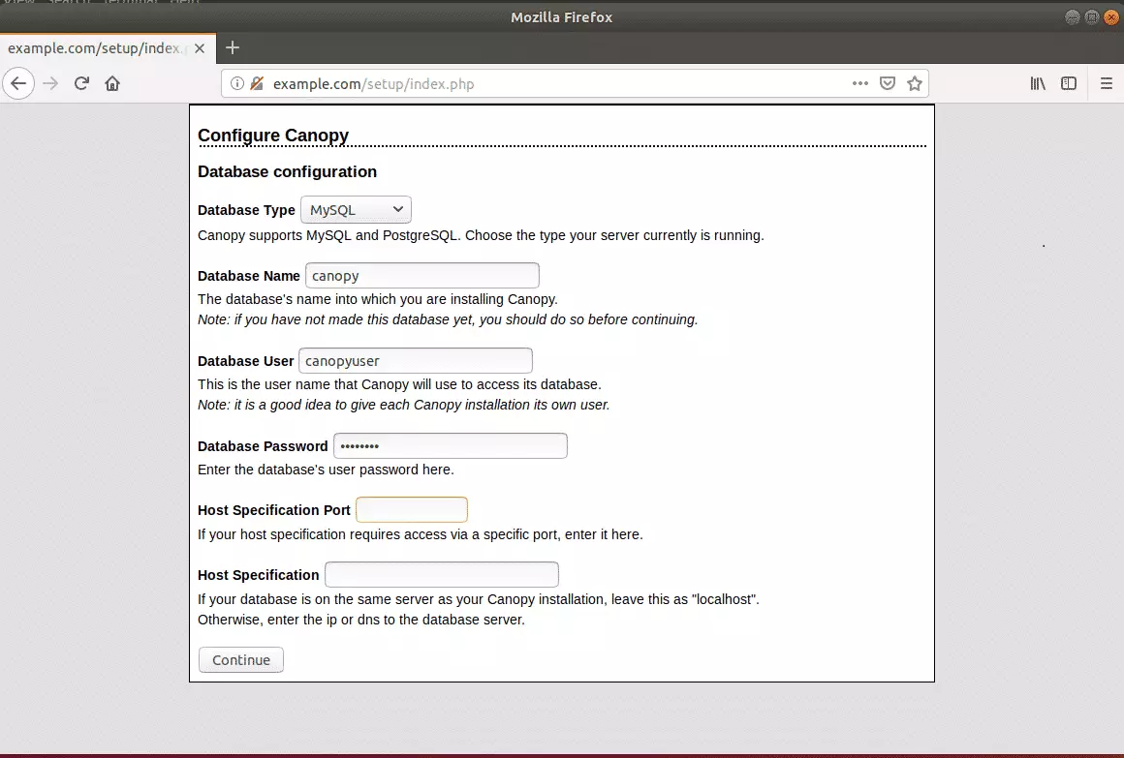
Task: Click the Database Password label
Action: [x=264, y=446]
